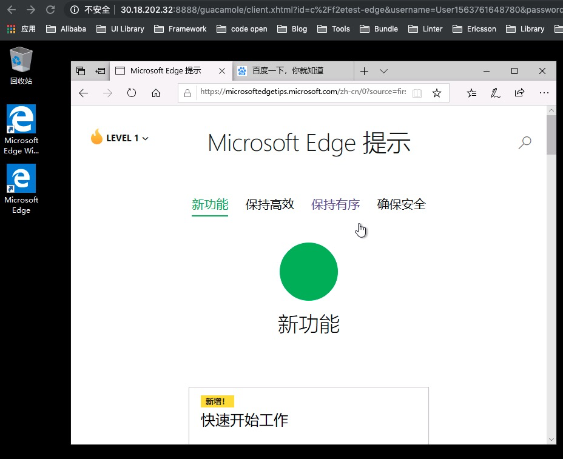Click the share page icon
The width and height of the screenshot is (563, 459).
[x=519, y=93]
